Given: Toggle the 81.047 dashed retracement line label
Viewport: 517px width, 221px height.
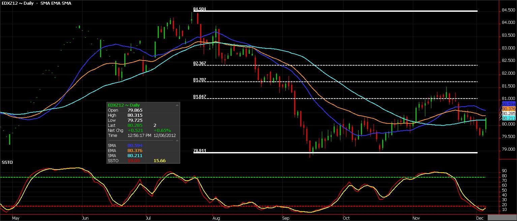Looking at the screenshot, I should click(199, 97).
